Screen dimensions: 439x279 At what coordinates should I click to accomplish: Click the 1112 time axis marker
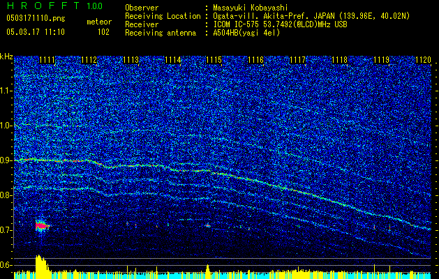click(89, 59)
